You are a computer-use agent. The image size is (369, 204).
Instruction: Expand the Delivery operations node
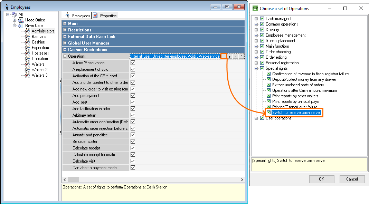(x=256, y=30)
